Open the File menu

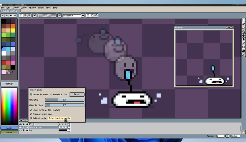tap(3, 8)
